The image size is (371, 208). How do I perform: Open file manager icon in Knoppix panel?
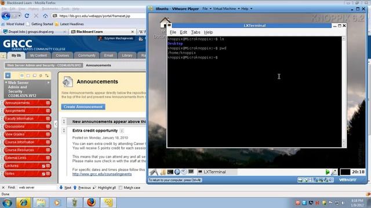point(163,172)
